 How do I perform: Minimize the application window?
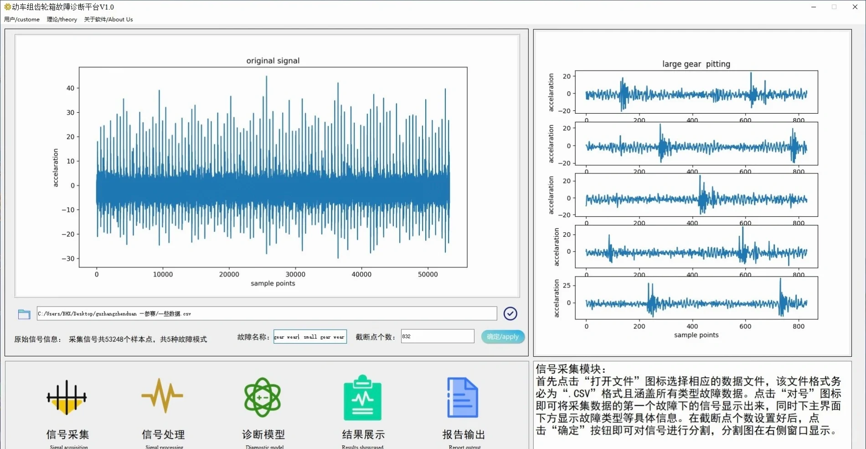pyautogui.click(x=814, y=7)
